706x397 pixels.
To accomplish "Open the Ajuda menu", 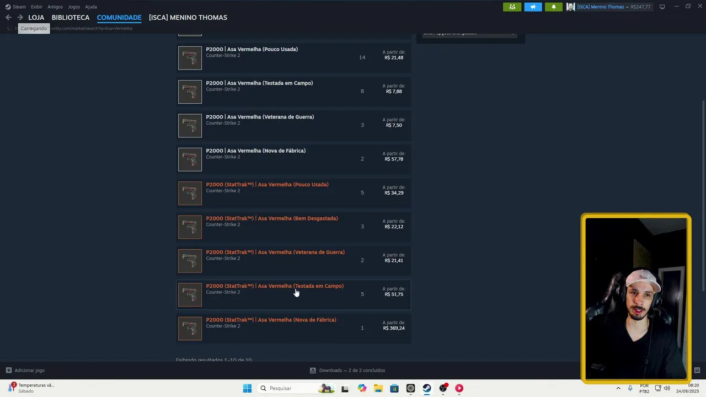I will point(91,7).
